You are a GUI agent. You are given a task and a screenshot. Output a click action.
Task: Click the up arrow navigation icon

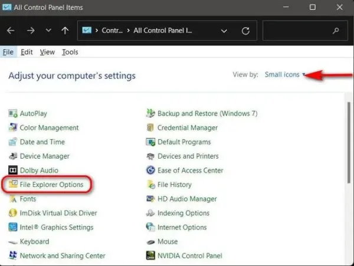tap(65, 31)
